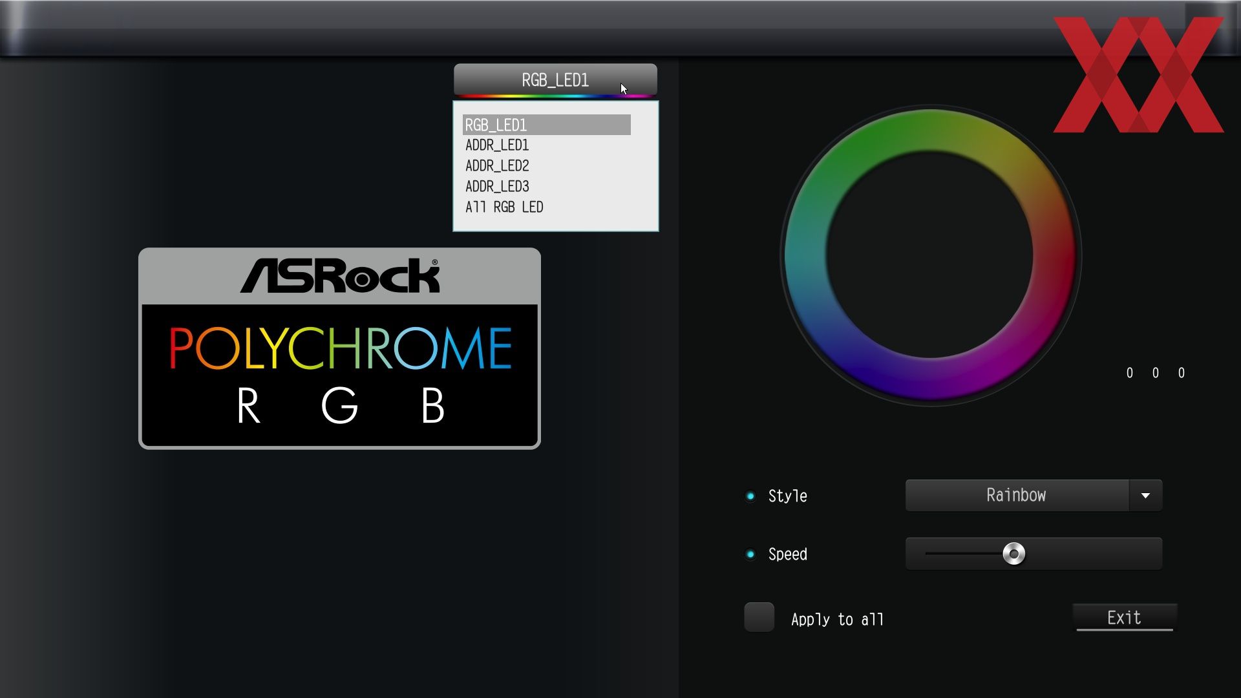Click the Style dropdown arrow

(1146, 496)
